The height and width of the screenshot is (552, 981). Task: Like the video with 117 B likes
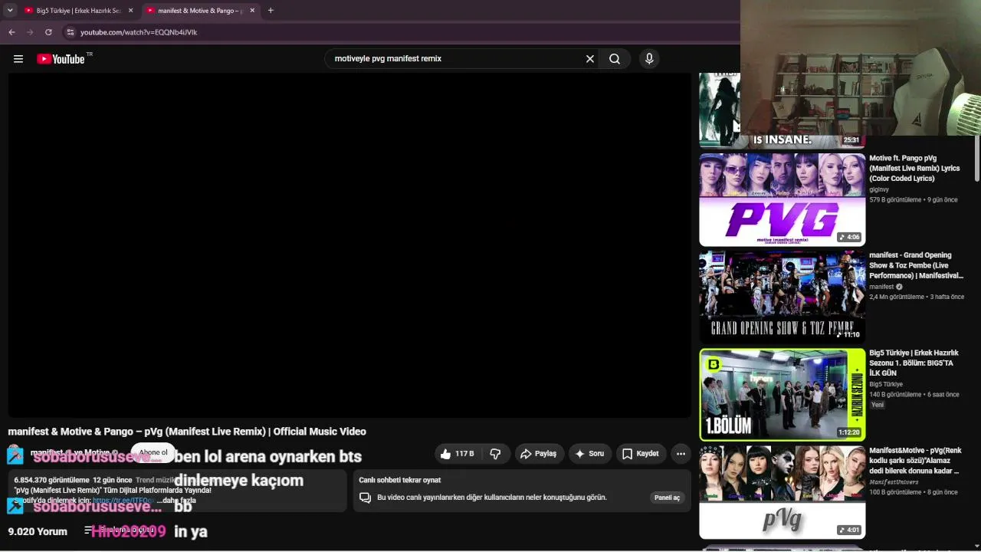tap(457, 454)
